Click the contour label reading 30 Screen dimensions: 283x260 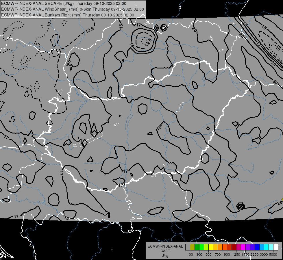(x=275, y=82)
